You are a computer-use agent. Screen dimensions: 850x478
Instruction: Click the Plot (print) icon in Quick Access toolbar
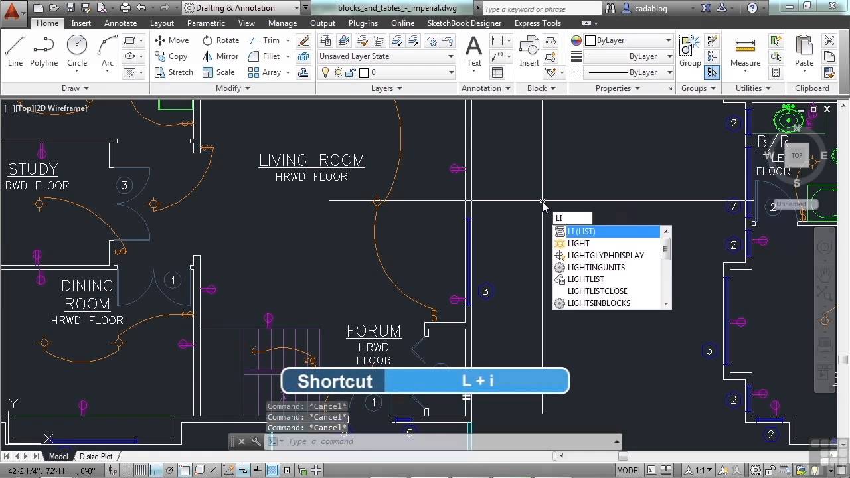coord(126,8)
